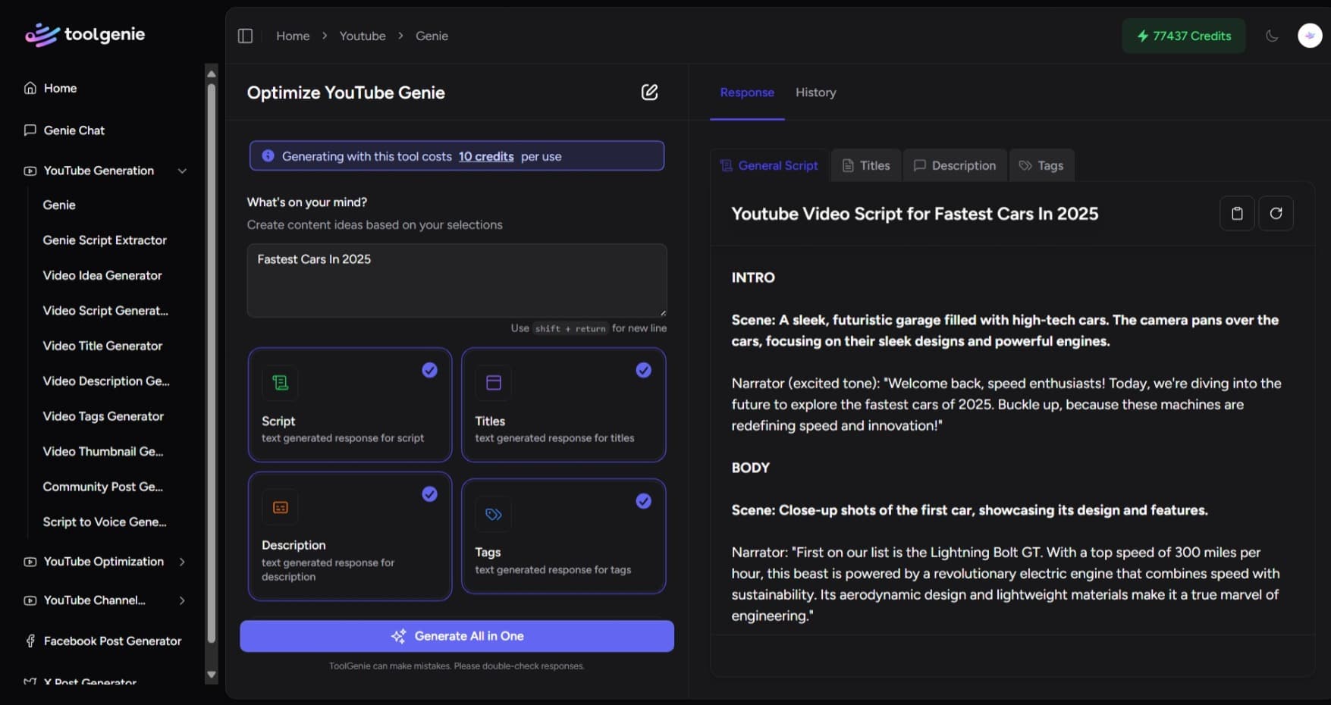Select the General Script tab
Image resolution: width=1331 pixels, height=705 pixels.
769,165
